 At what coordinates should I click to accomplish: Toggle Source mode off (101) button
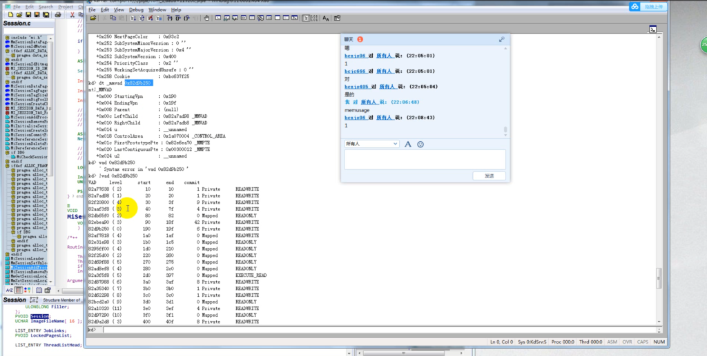[x=314, y=18]
